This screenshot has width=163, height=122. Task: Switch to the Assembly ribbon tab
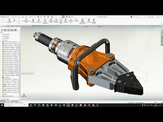[3, 26]
